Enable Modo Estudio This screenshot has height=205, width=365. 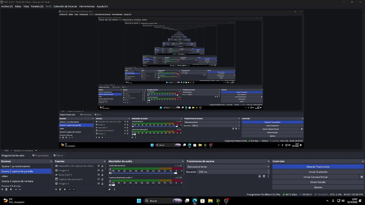[x=318, y=182]
